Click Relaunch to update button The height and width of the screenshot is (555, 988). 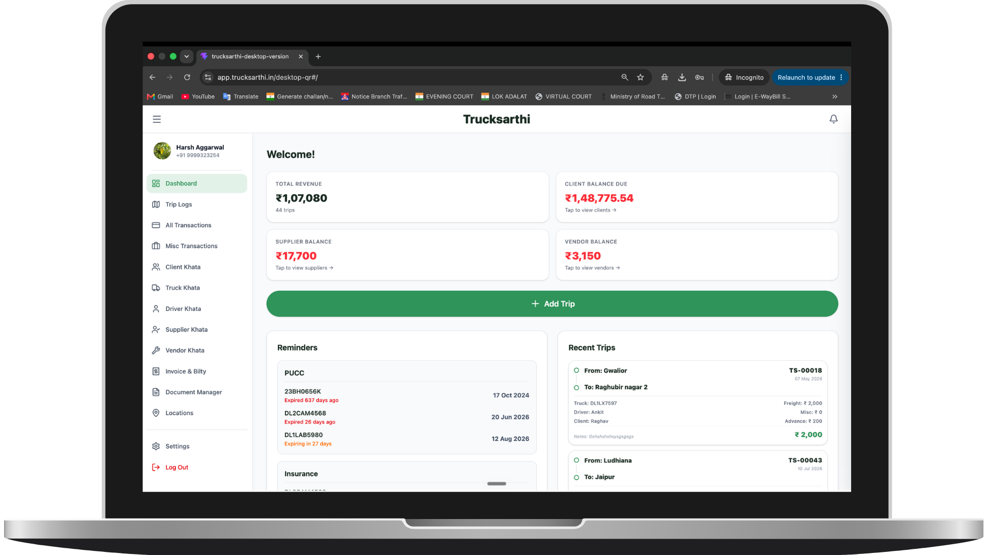806,78
